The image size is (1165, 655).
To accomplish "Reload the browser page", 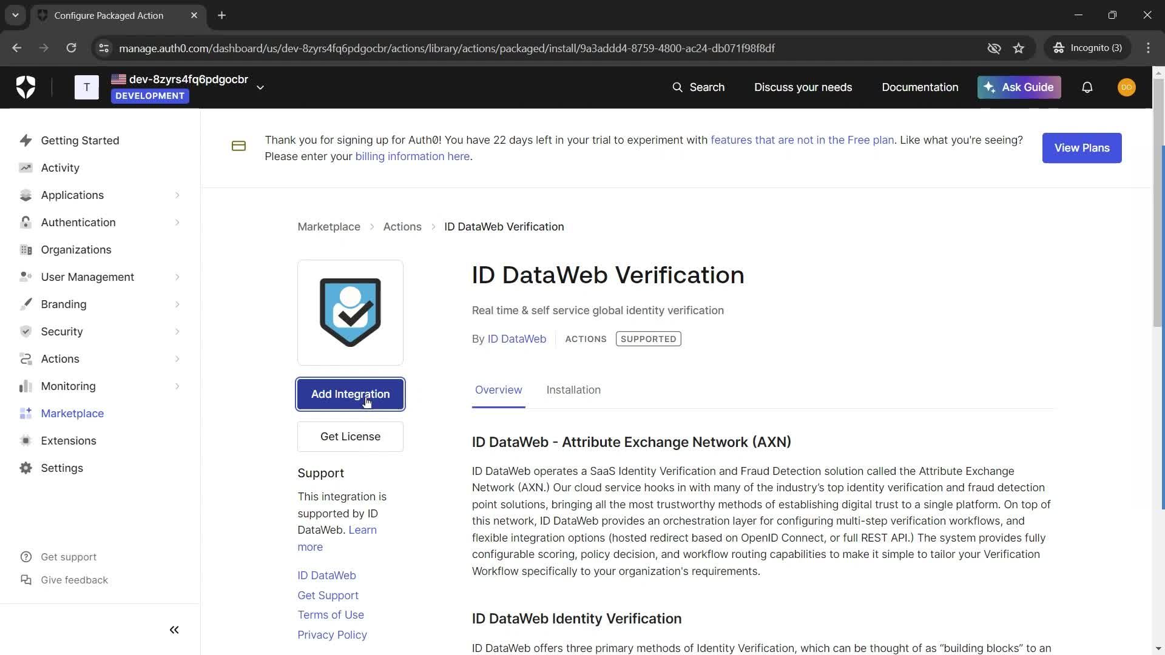I will [72, 49].
